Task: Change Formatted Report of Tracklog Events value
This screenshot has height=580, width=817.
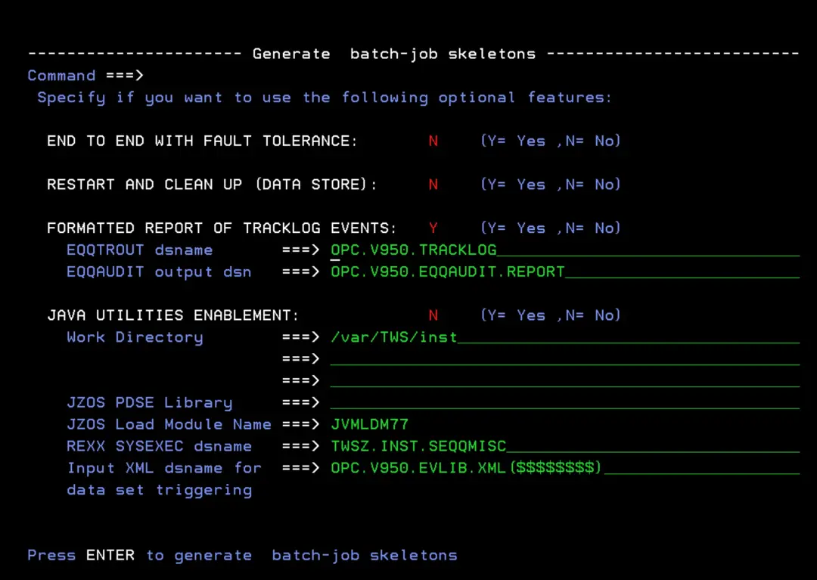Action: [433, 228]
